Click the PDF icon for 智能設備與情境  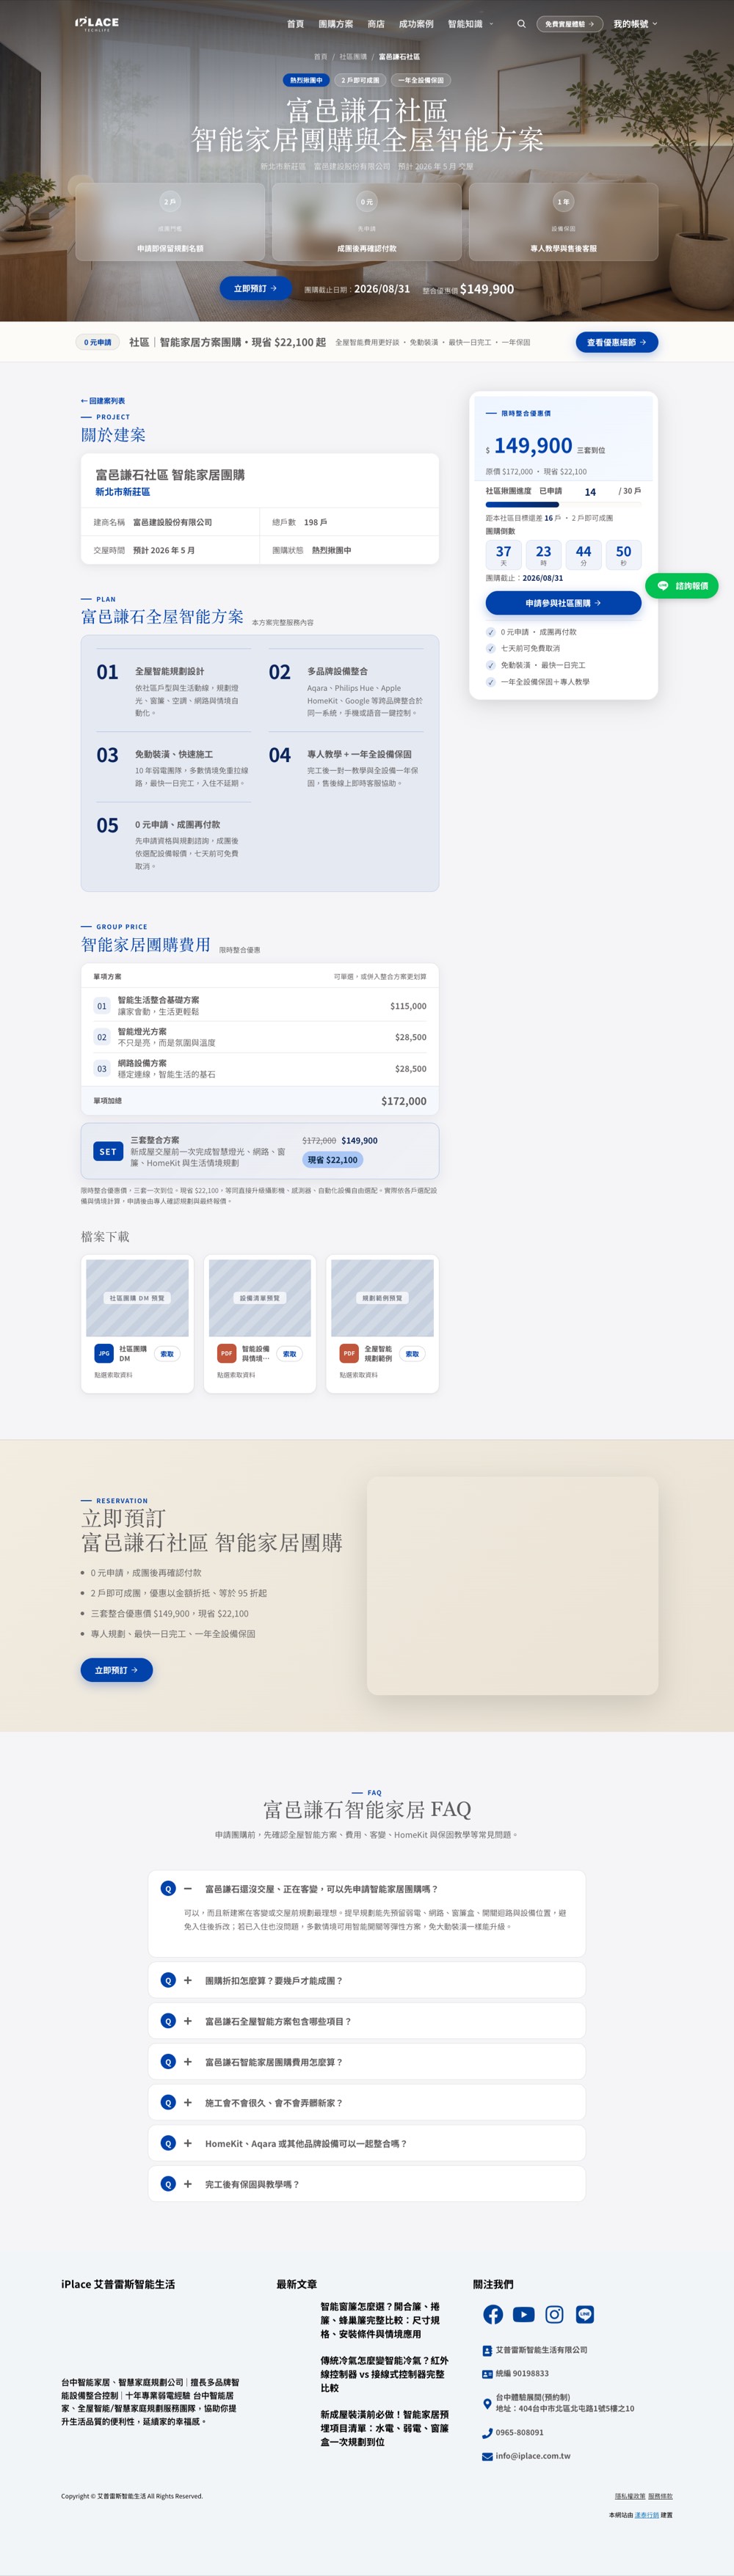click(226, 1353)
